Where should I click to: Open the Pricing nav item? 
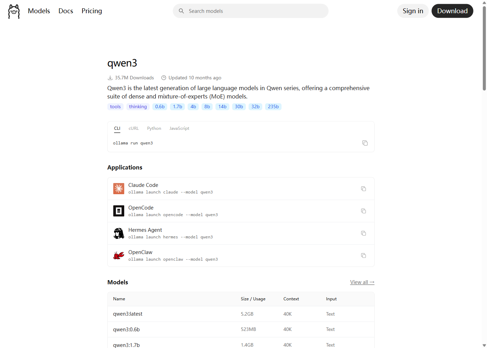[92, 11]
